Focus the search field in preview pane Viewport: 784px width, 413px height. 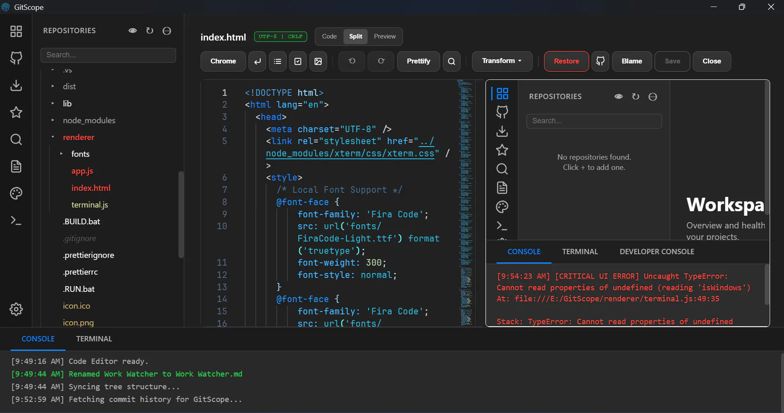click(594, 121)
